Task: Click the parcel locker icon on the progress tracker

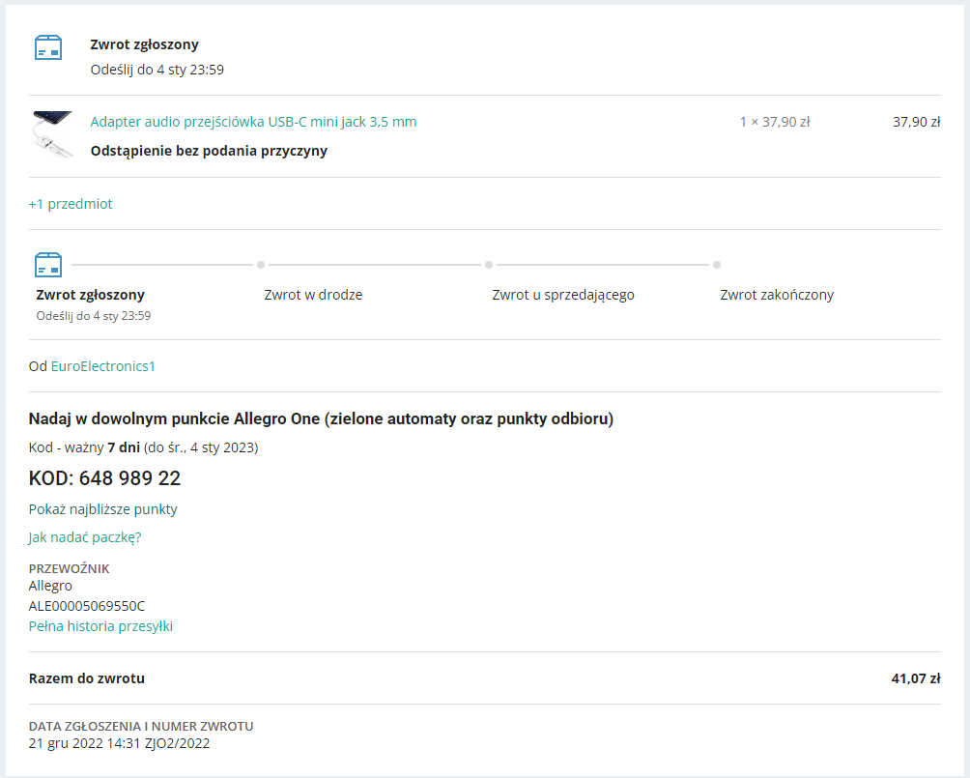Action: point(46,263)
